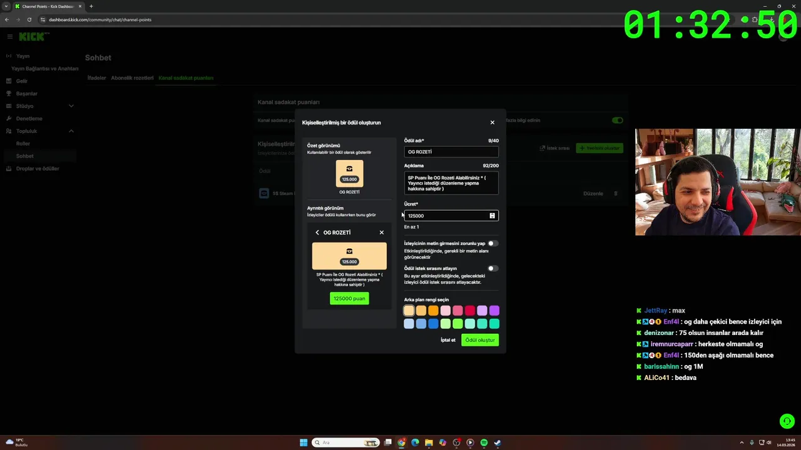Close the Channel Points browser tab
This screenshot has width=801, height=450.
coord(80,6)
